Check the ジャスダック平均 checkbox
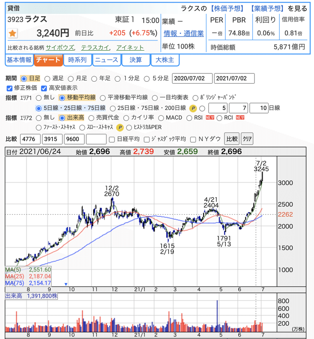Screen dimensions: 314x339 [147, 139]
